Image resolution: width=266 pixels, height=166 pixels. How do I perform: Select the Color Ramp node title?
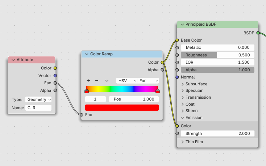click(101, 54)
